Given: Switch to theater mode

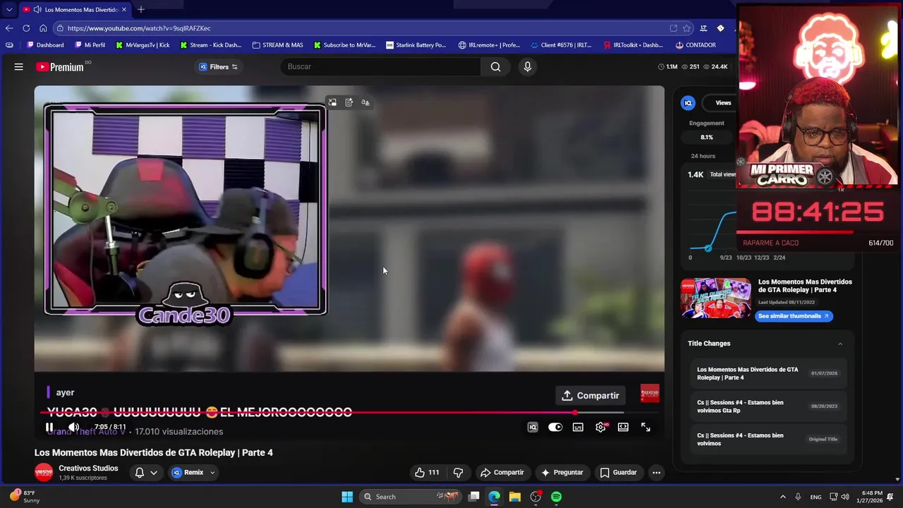Looking at the screenshot, I should [x=623, y=427].
